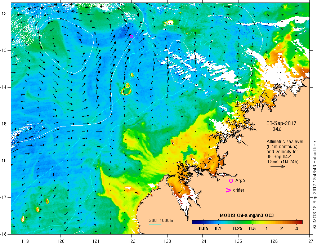
Task: Click the magenta drifter arrow legend symbol
Action: point(228,190)
